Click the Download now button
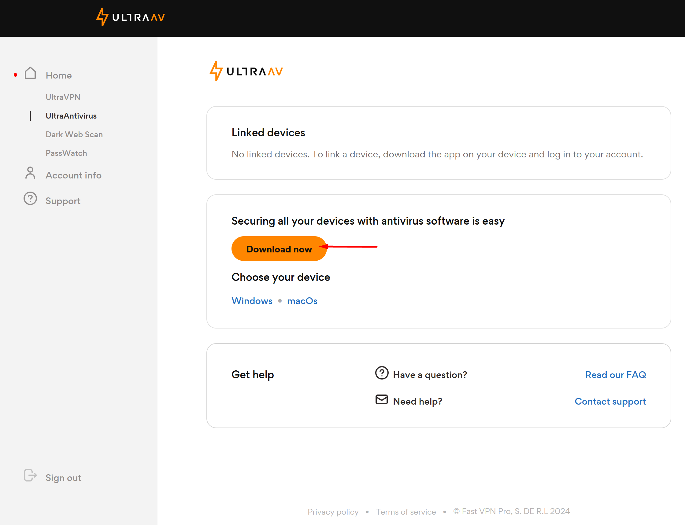Viewport: 685px width, 525px height. 279,249
